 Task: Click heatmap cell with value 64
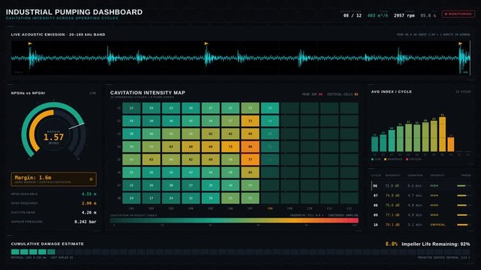pos(210,160)
